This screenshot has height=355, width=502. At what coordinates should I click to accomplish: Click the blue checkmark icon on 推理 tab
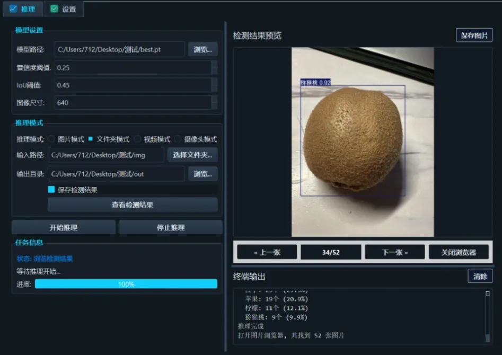pyautogui.click(x=13, y=9)
